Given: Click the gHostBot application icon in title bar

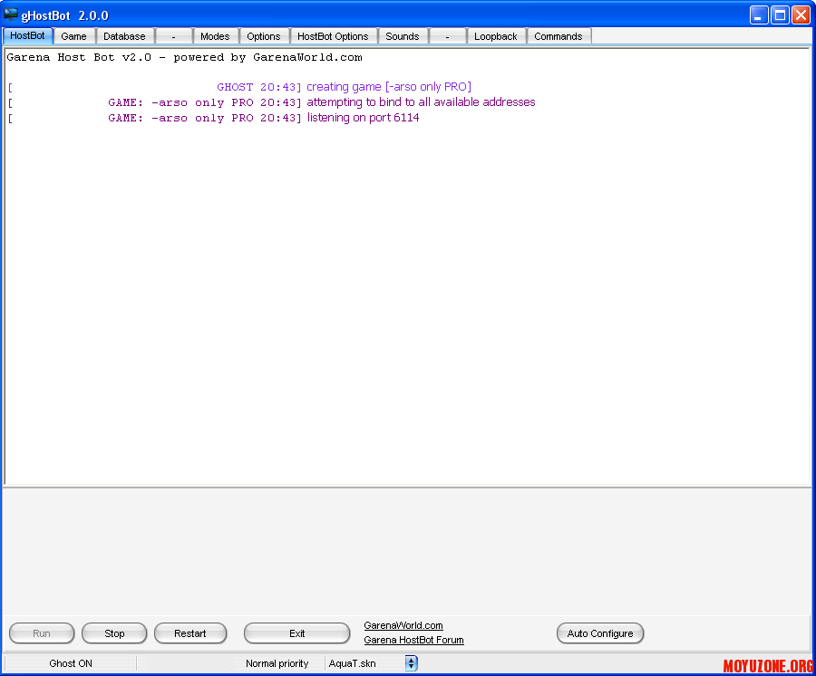Looking at the screenshot, I should pyautogui.click(x=11, y=15).
